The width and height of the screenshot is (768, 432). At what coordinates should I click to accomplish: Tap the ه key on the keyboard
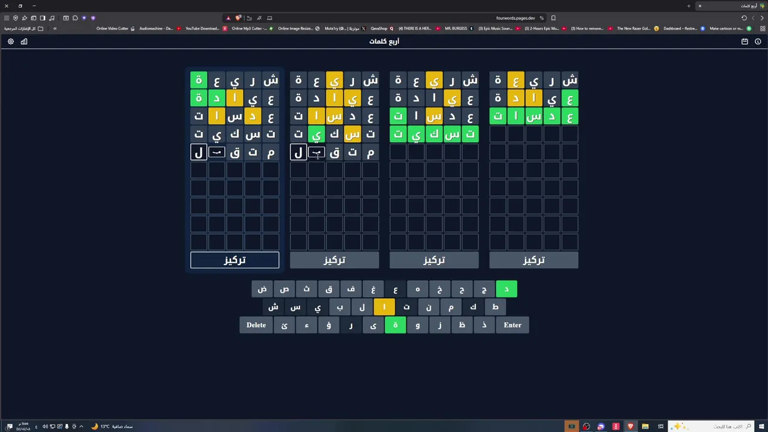tap(418, 289)
